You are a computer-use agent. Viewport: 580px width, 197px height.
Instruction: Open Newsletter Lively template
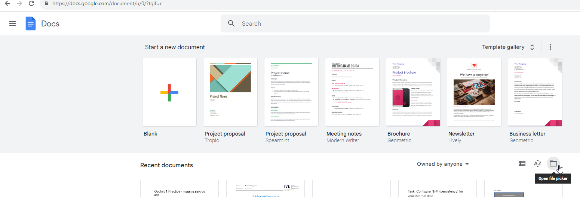point(474,92)
